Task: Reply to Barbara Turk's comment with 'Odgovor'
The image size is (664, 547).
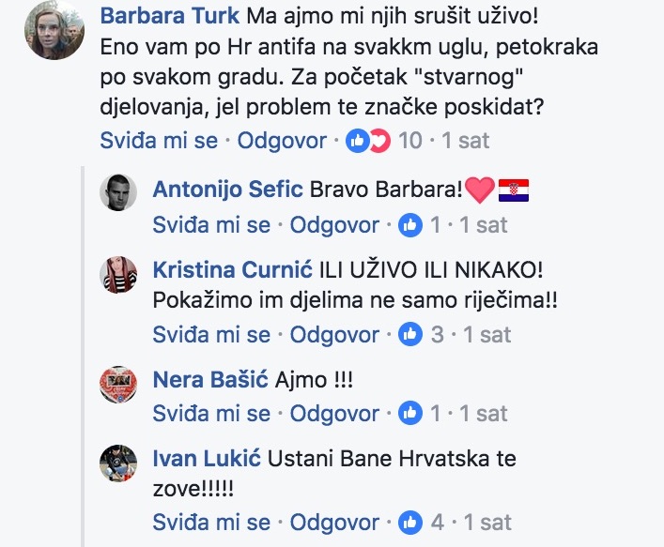Action: [282, 141]
